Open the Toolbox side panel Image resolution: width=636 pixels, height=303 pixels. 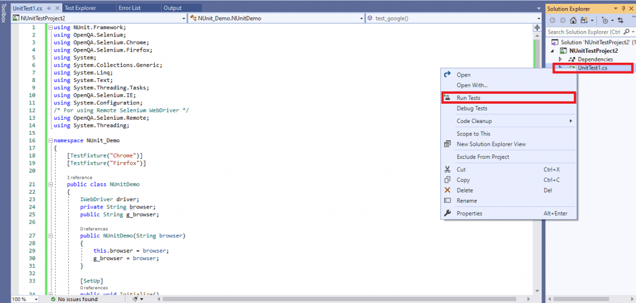4,14
